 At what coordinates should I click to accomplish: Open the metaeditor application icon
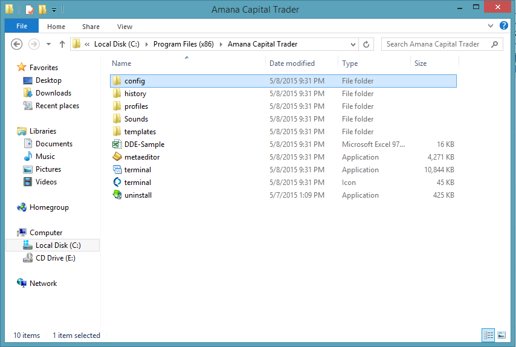(x=117, y=157)
